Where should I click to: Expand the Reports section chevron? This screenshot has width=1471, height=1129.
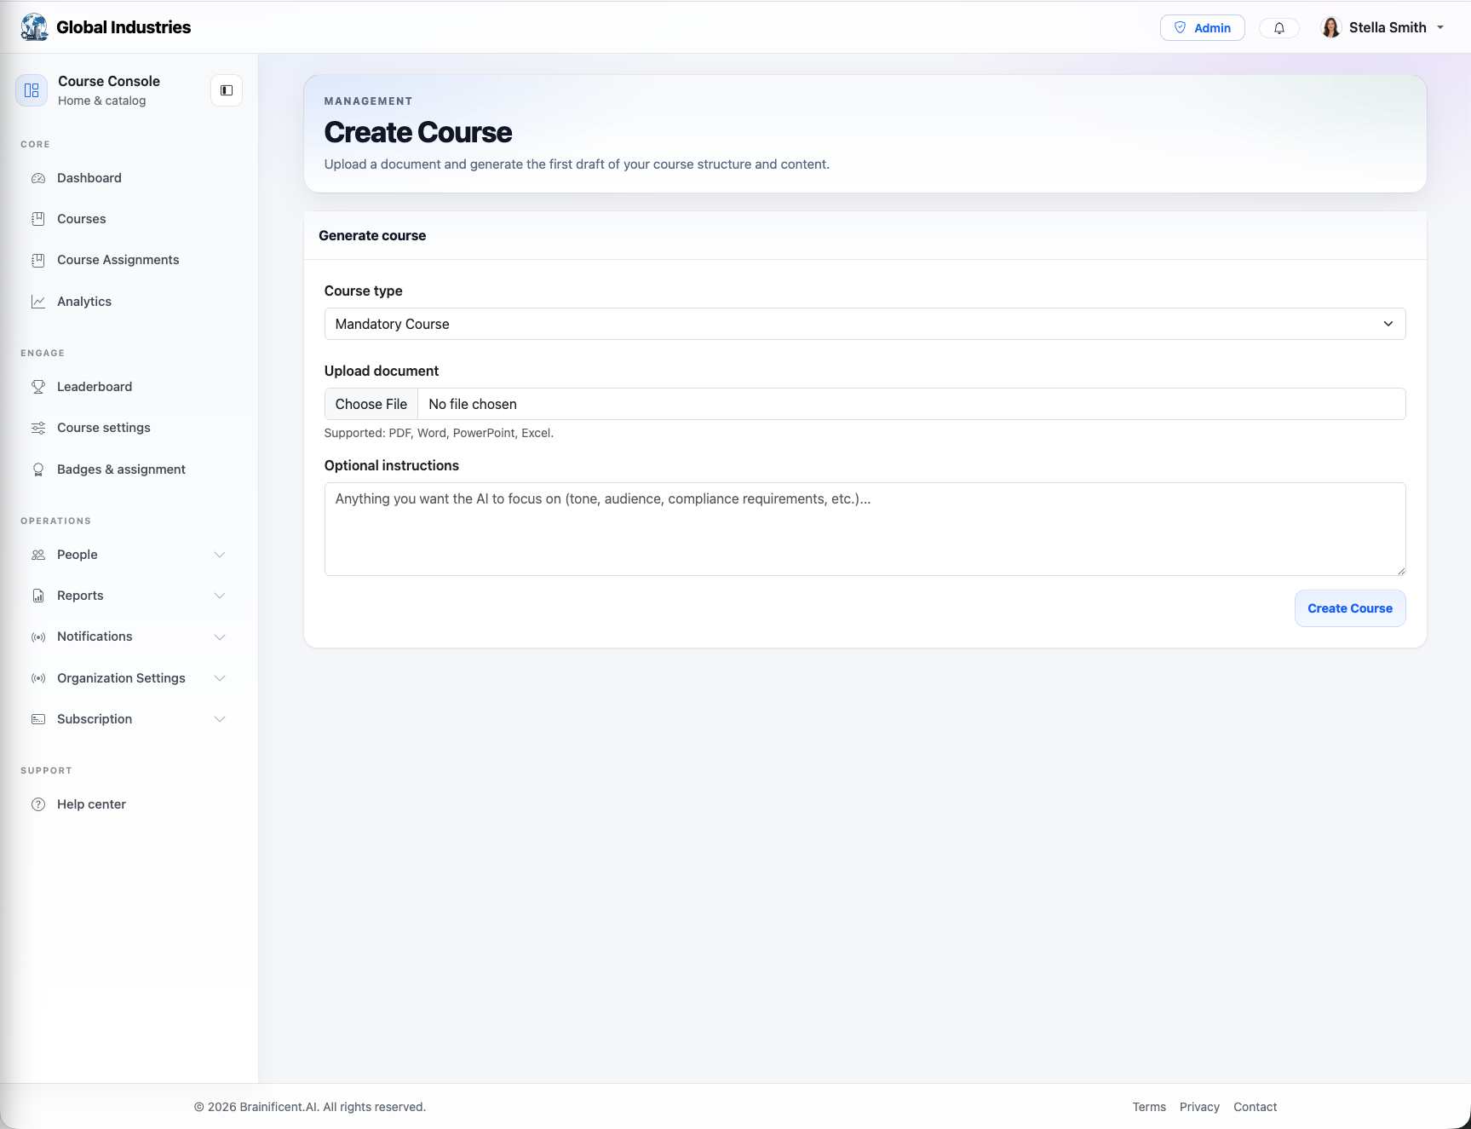tap(220, 596)
